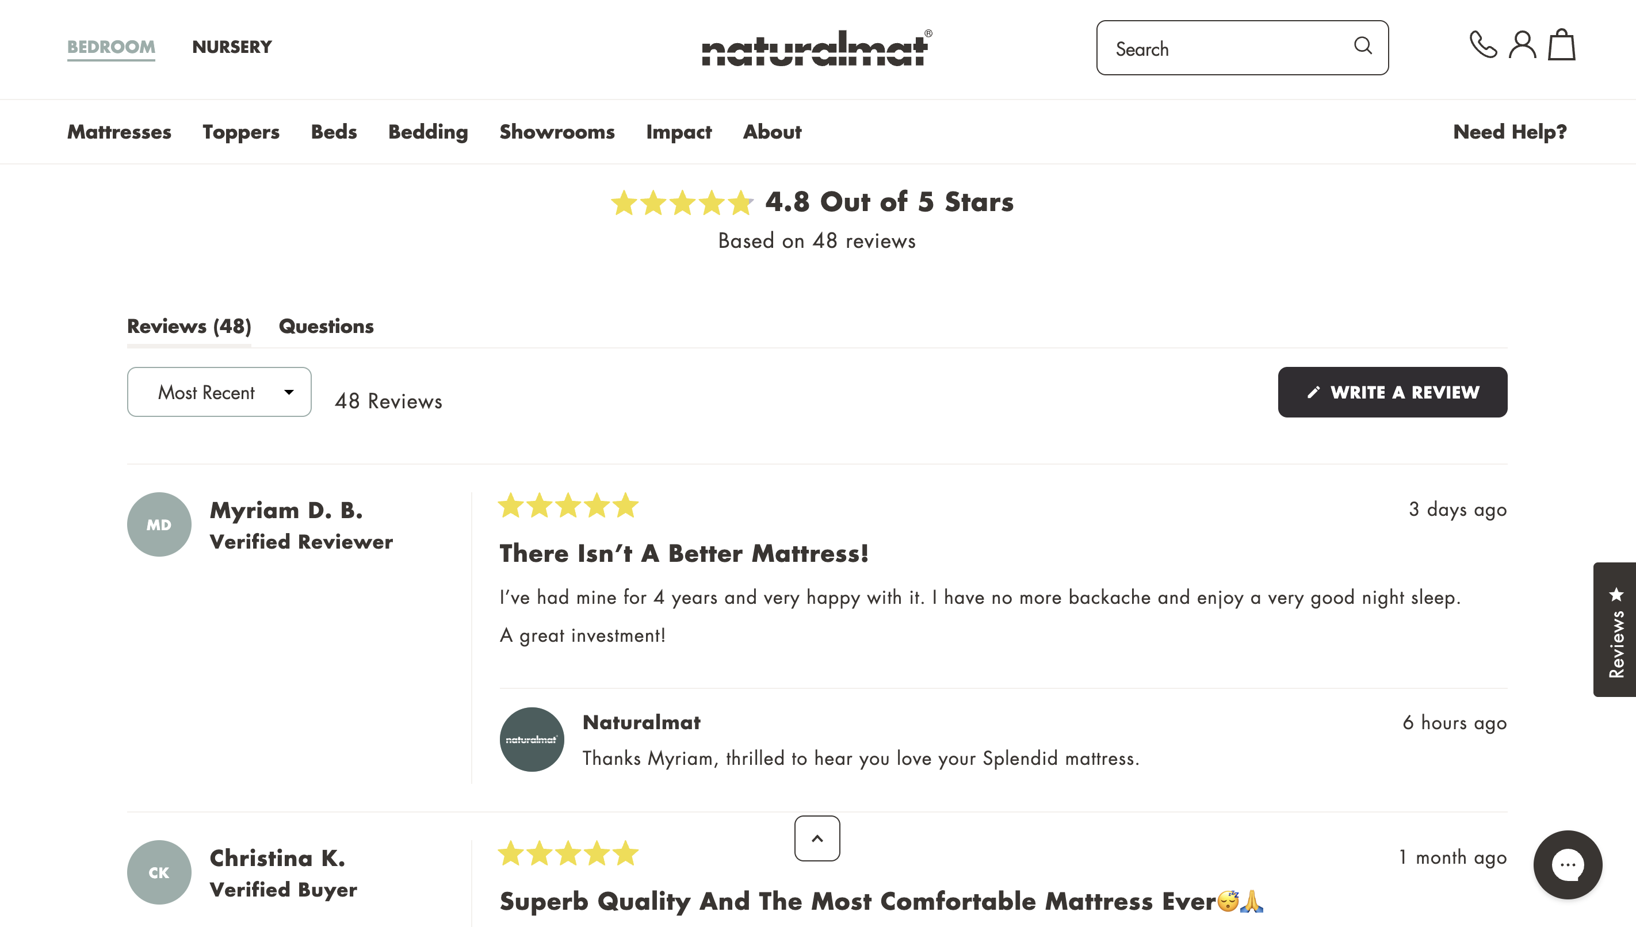
Task: Click the Write A Review button
Action: [x=1393, y=392]
